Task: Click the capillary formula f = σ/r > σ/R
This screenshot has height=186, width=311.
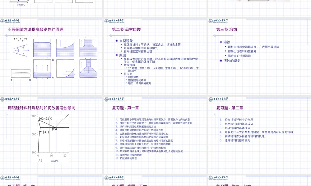Action: tap(21, 39)
